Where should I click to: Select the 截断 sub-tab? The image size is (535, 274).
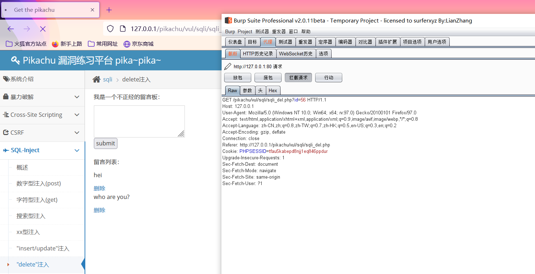pyautogui.click(x=233, y=54)
